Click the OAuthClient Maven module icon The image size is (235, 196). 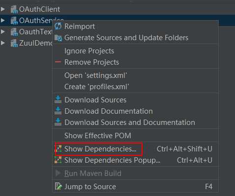click(x=14, y=9)
